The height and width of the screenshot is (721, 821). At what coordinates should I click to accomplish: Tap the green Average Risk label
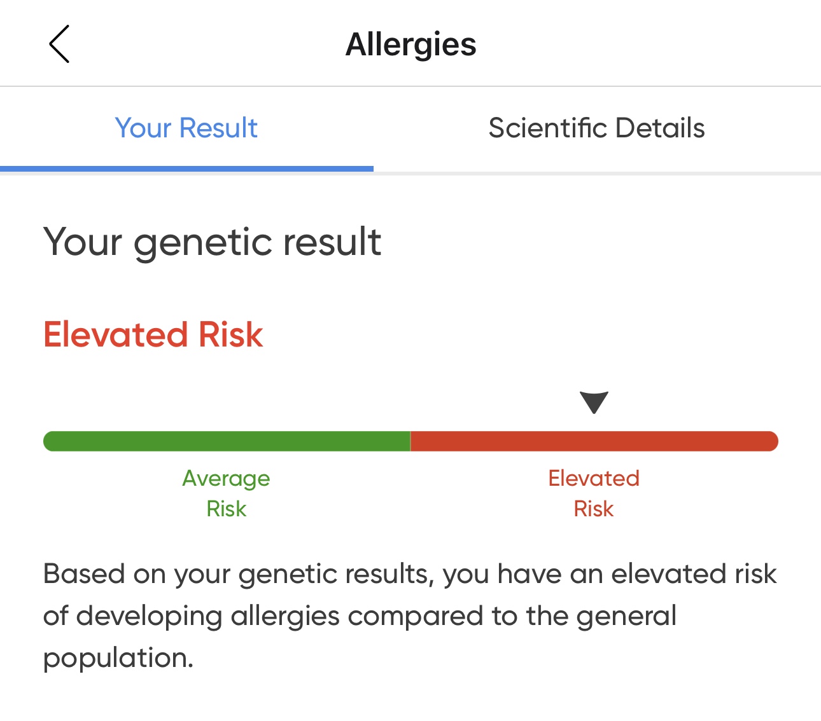pos(227,493)
